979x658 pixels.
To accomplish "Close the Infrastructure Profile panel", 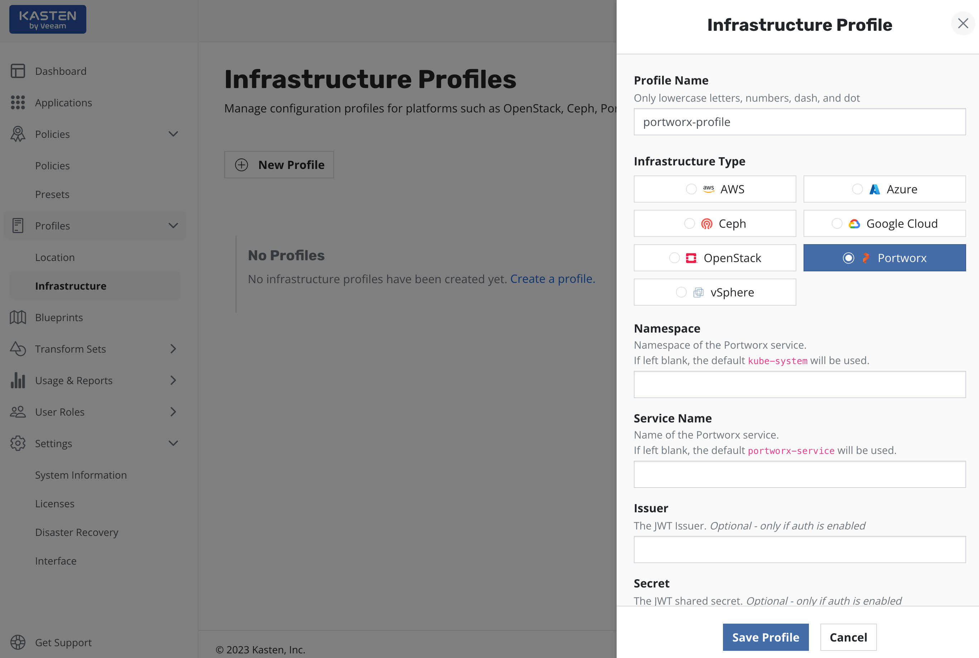I will click(x=963, y=24).
